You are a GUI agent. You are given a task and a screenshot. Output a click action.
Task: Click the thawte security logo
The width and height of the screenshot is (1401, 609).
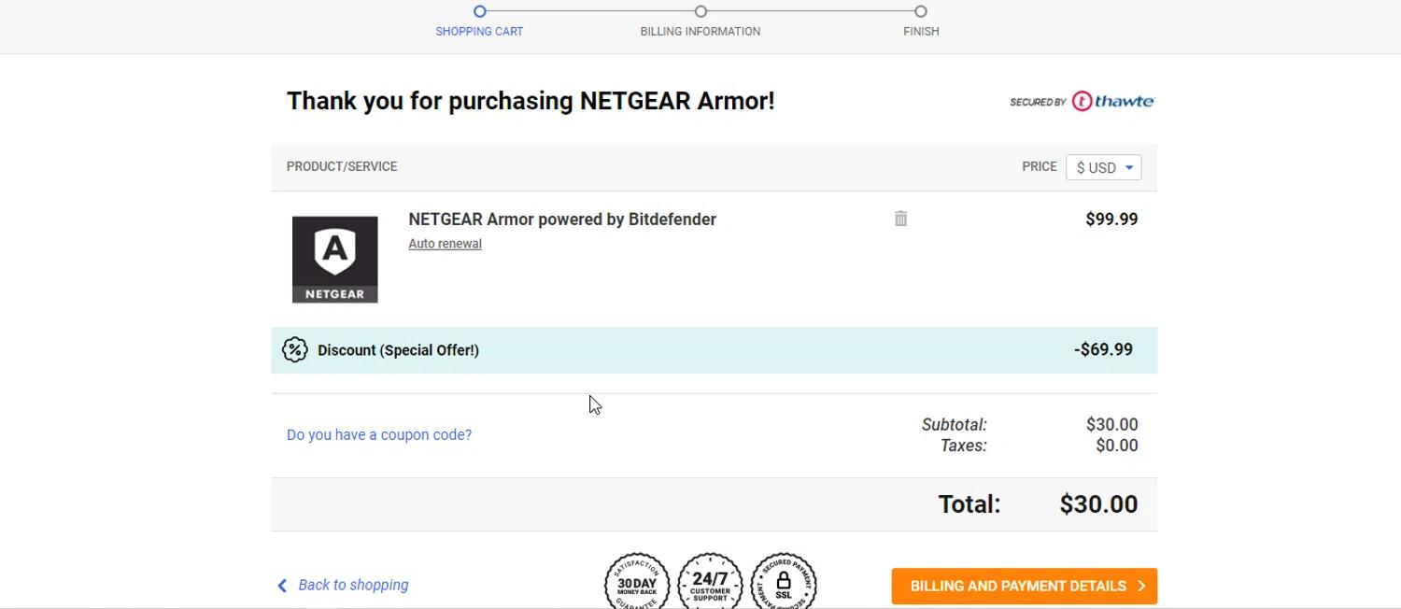click(1082, 101)
